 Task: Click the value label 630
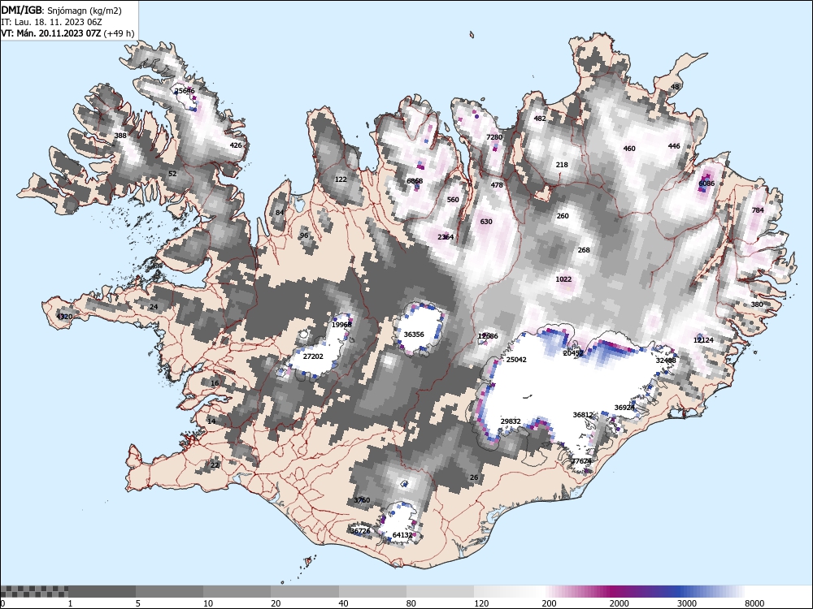click(486, 221)
